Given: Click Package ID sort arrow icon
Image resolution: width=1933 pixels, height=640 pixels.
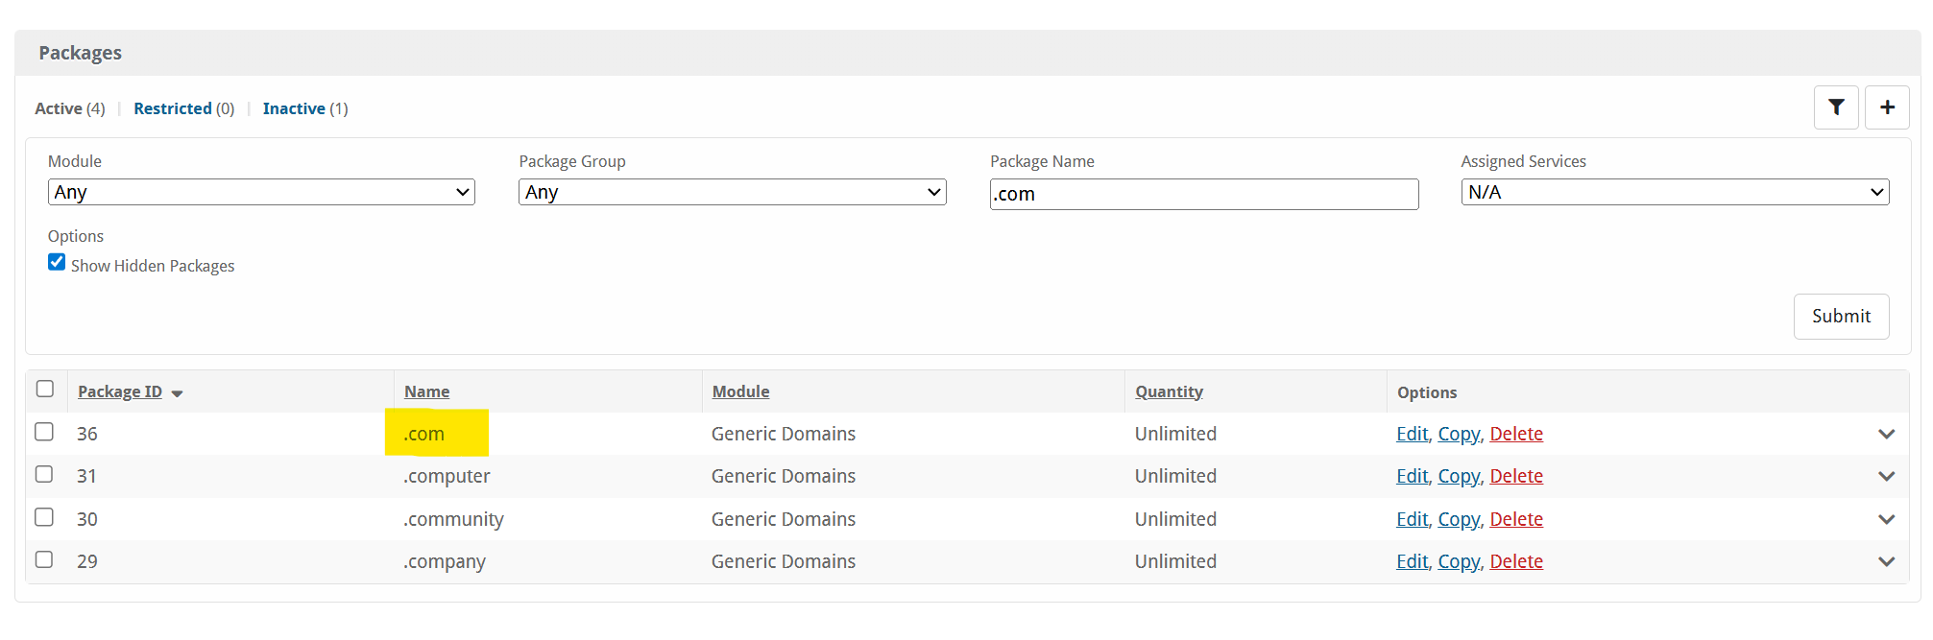Looking at the screenshot, I should [x=177, y=393].
